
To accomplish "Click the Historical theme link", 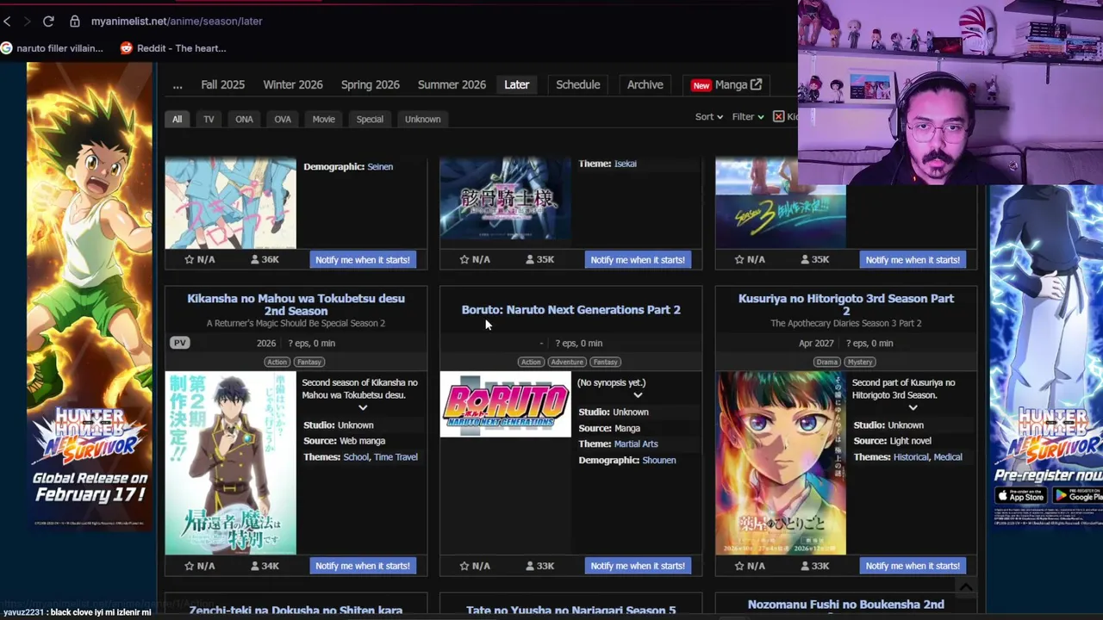I will pyautogui.click(x=911, y=457).
